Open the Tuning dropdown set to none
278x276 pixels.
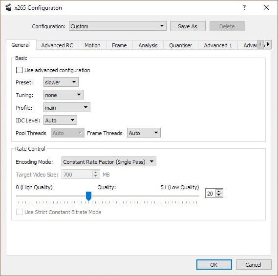(64, 95)
